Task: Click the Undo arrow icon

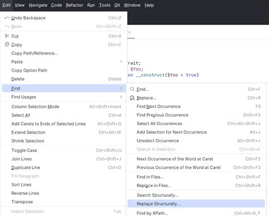Action: tap(7, 18)
